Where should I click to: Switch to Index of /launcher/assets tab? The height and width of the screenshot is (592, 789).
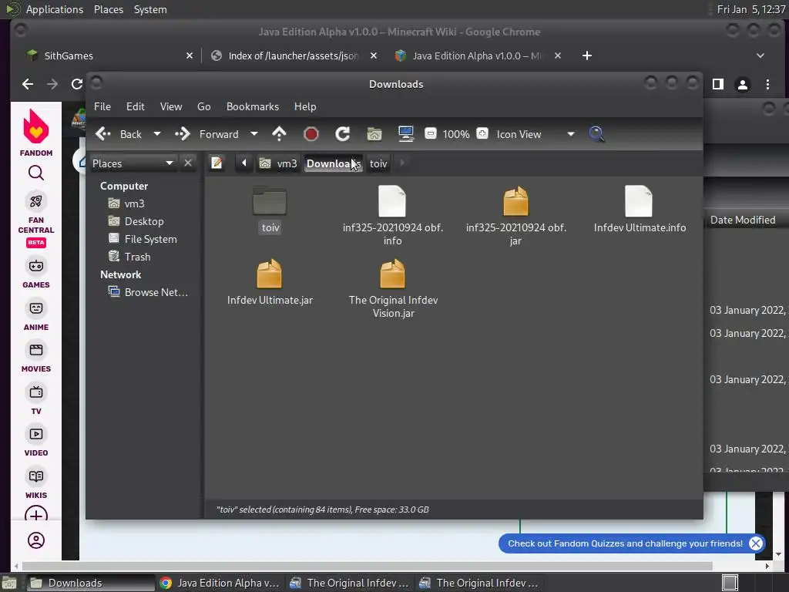(293, 55)
